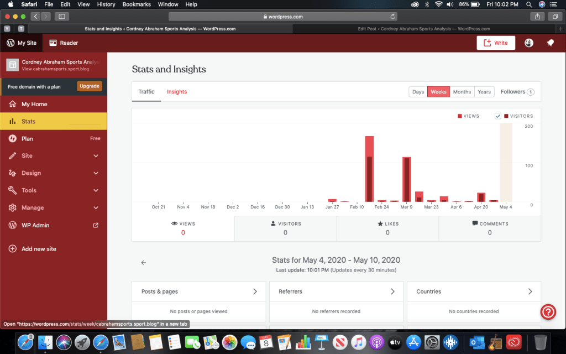The image size is (566, 354).
Task: Switch chart period to Months
Action: click(462, 92)
